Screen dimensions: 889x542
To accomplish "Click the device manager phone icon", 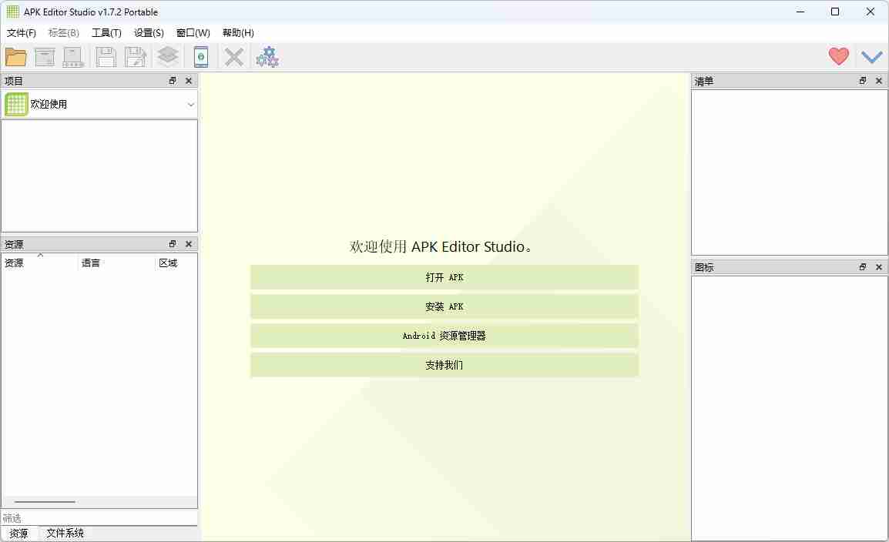I will 200,56.
